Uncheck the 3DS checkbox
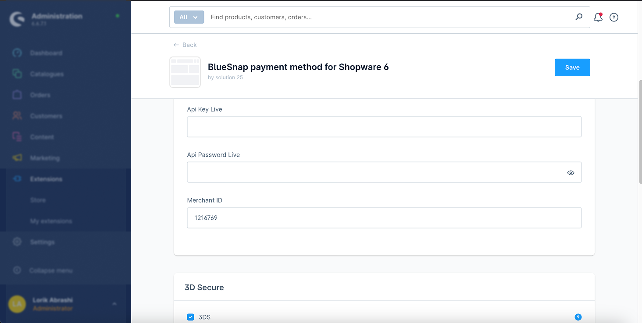Viewport: 642px width, 323px height. pyautogui.click(x=190, y=317)
